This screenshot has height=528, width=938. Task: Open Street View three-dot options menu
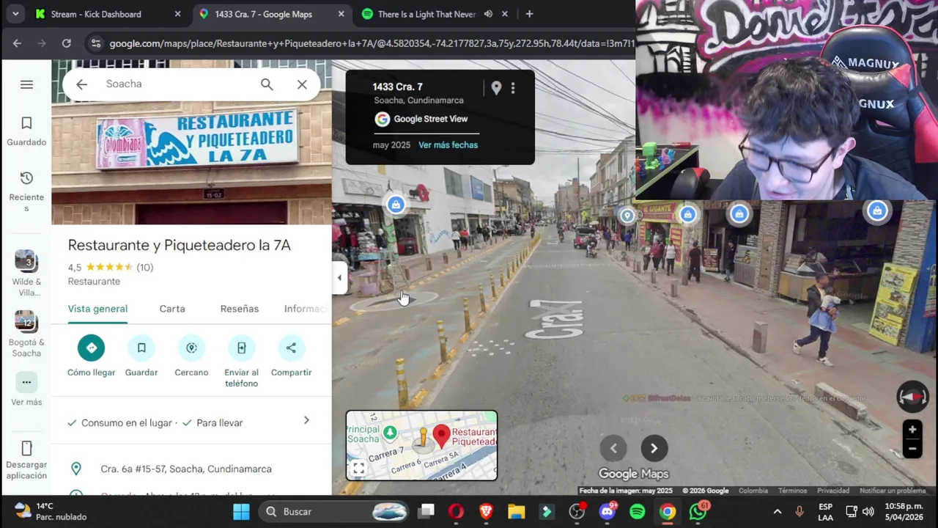point(513,88)
